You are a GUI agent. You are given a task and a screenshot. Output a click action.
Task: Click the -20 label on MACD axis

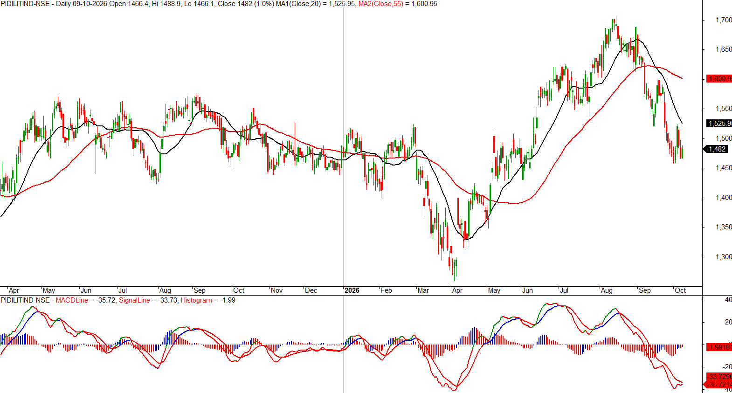coord(727,367)
